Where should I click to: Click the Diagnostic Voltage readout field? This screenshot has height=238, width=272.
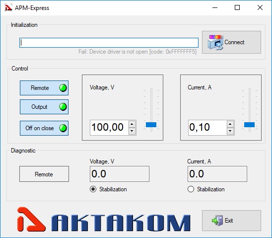pyautogui.click(x=120, y=174)
